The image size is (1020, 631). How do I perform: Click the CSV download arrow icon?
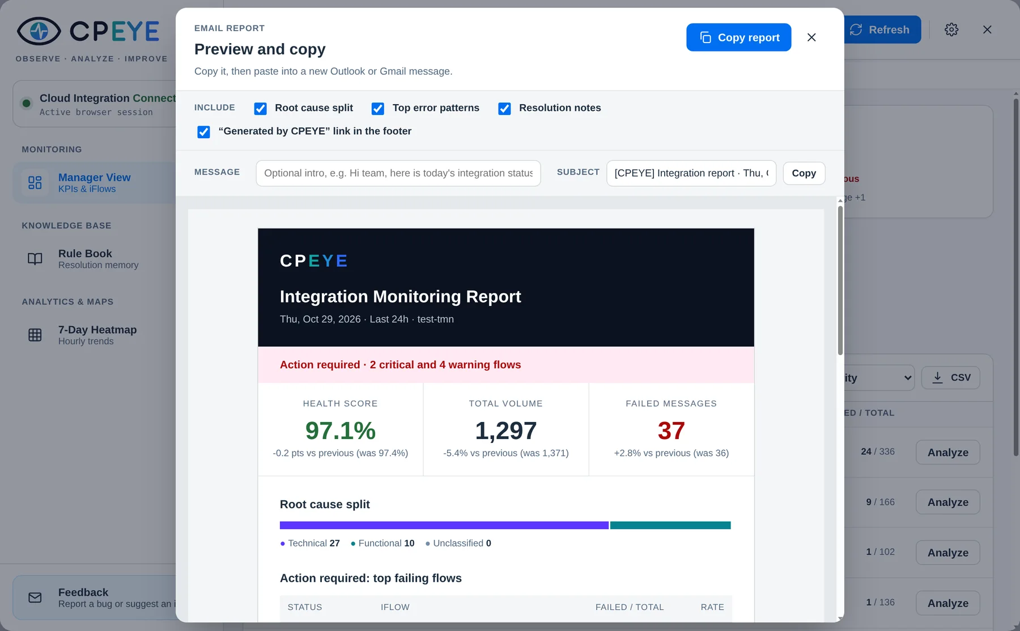pos(938,378)
